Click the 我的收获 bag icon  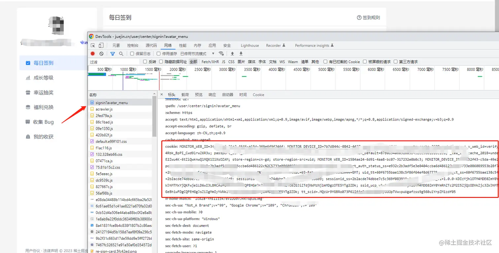click(28, 137)
